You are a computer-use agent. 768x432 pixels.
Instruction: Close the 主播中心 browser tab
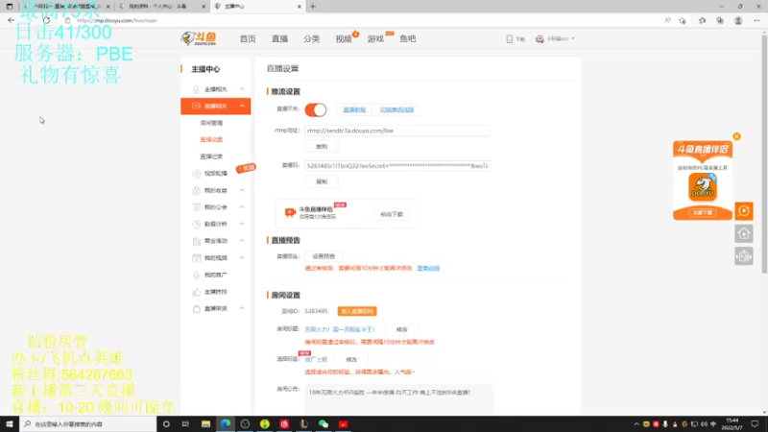[300, 7]
